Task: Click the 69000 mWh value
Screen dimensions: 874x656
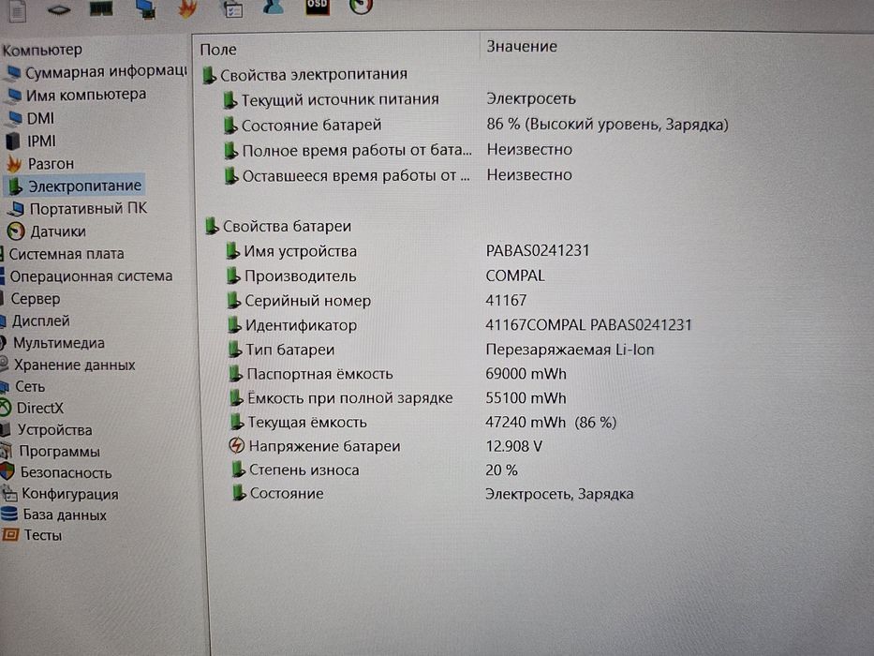Action: tap(526, 373)
